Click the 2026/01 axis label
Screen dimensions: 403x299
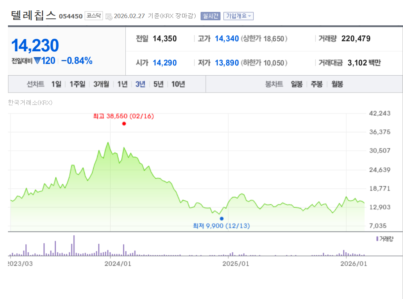(353, 264)
